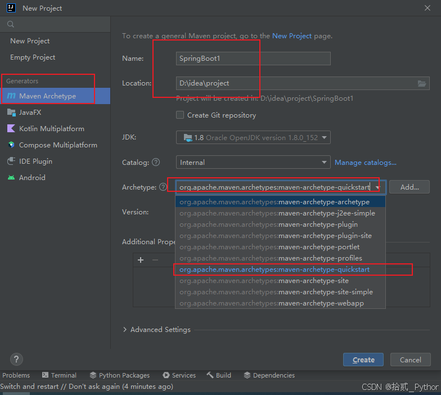Click the Dependencies stack icon

(247, 375)
